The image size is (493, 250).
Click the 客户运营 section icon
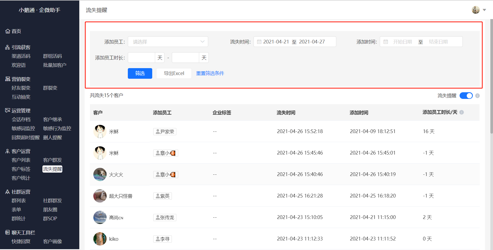tap(7, 151)
